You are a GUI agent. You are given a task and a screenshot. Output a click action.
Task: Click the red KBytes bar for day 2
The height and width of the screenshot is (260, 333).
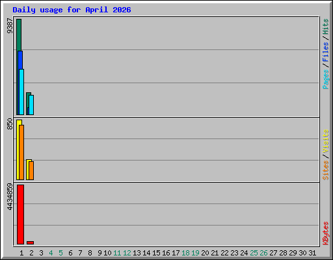click(x=30, y=242)
